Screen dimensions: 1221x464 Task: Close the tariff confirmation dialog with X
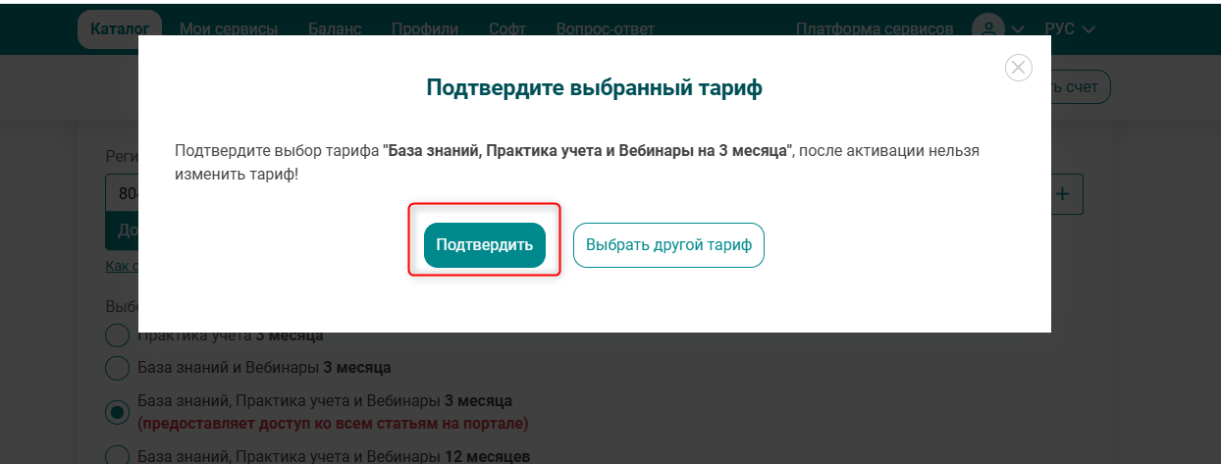pyautogui.click(x=1019, y=68)
